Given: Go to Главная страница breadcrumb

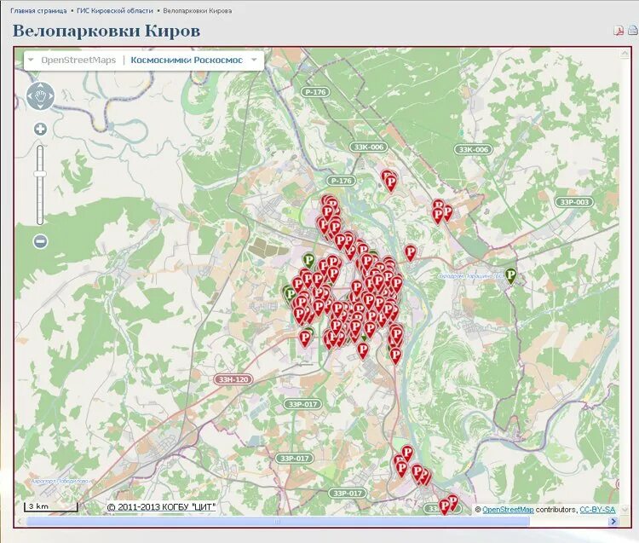Looking at the screenshot, I should (x=38, y=11).
